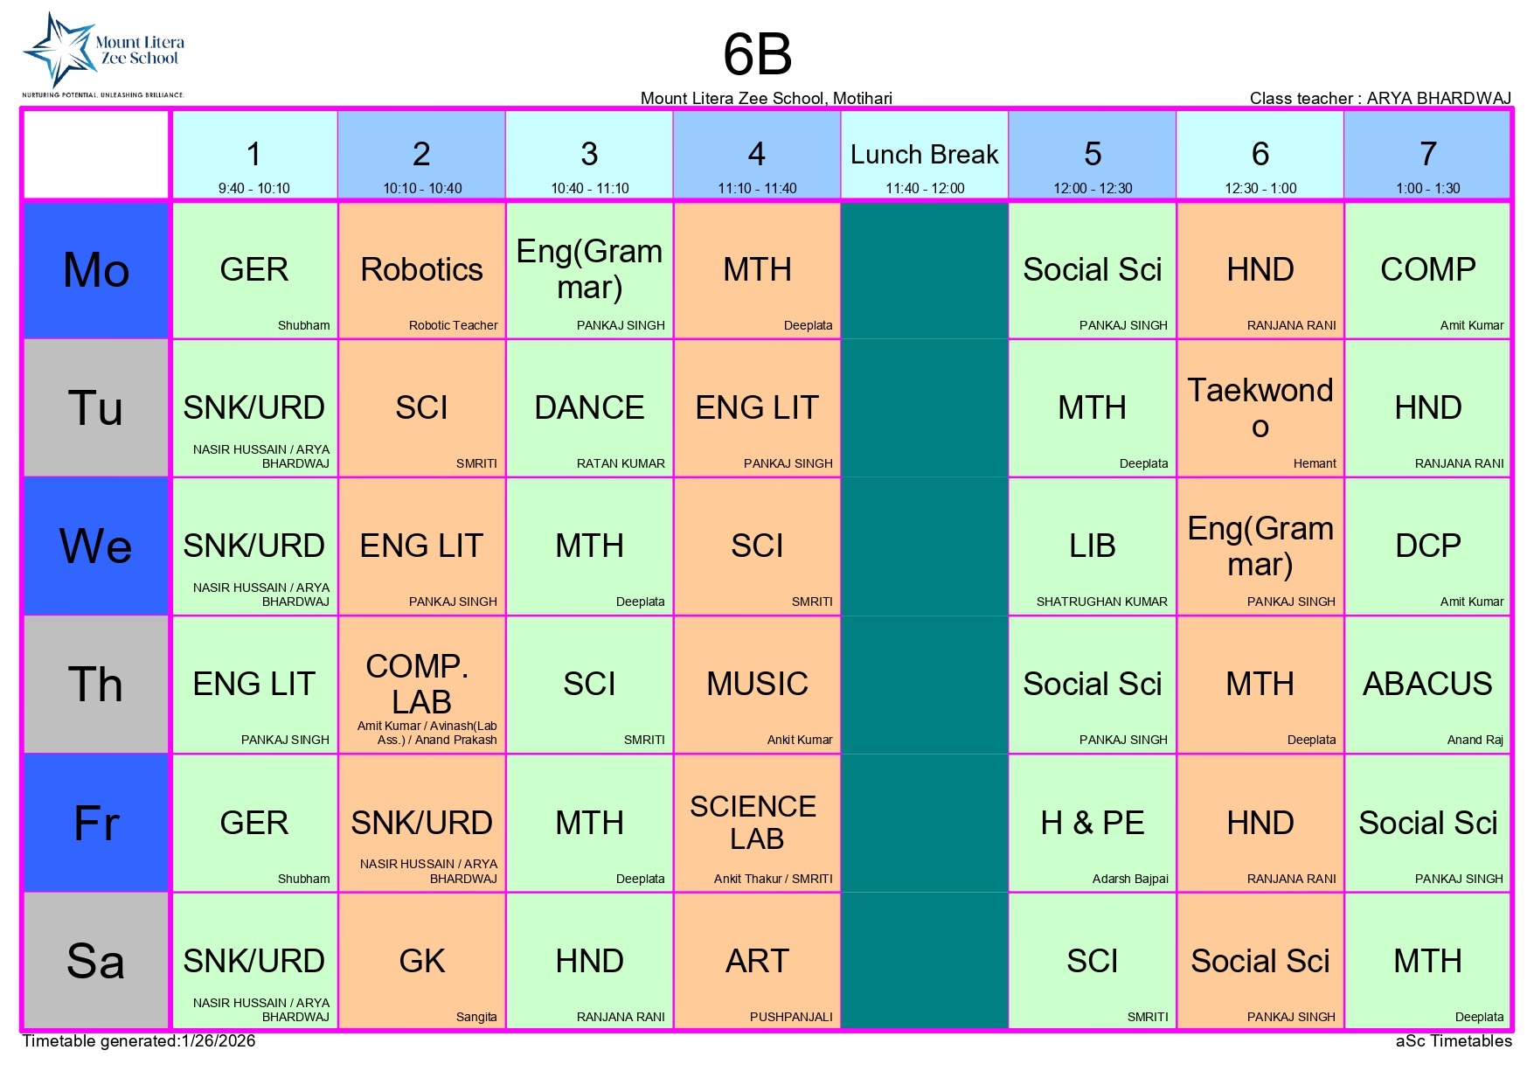1534x1085 pixels.
Task: Click the Class teacher ARYA BHARDWAJ label
Action: click(1379, 98)
